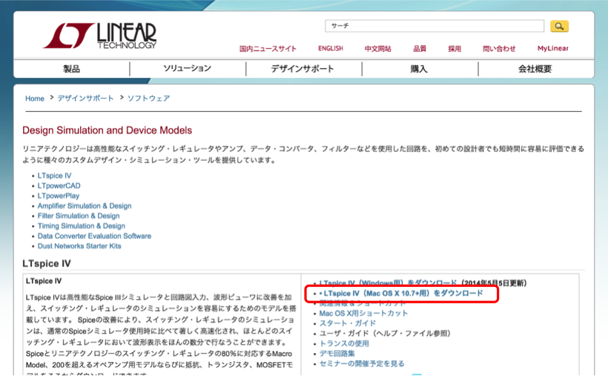Open the 国内ニュースサイト link
The width and height of the screenshot is (608, 376).
point(268,48)
